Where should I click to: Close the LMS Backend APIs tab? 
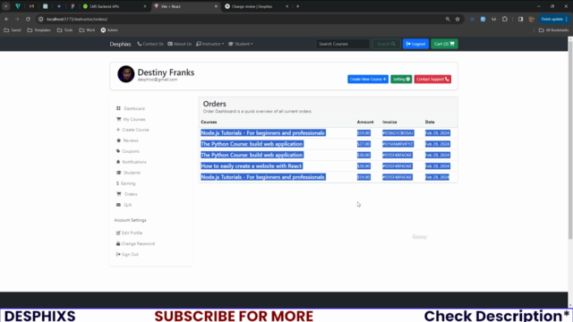[x=145, y=6]
